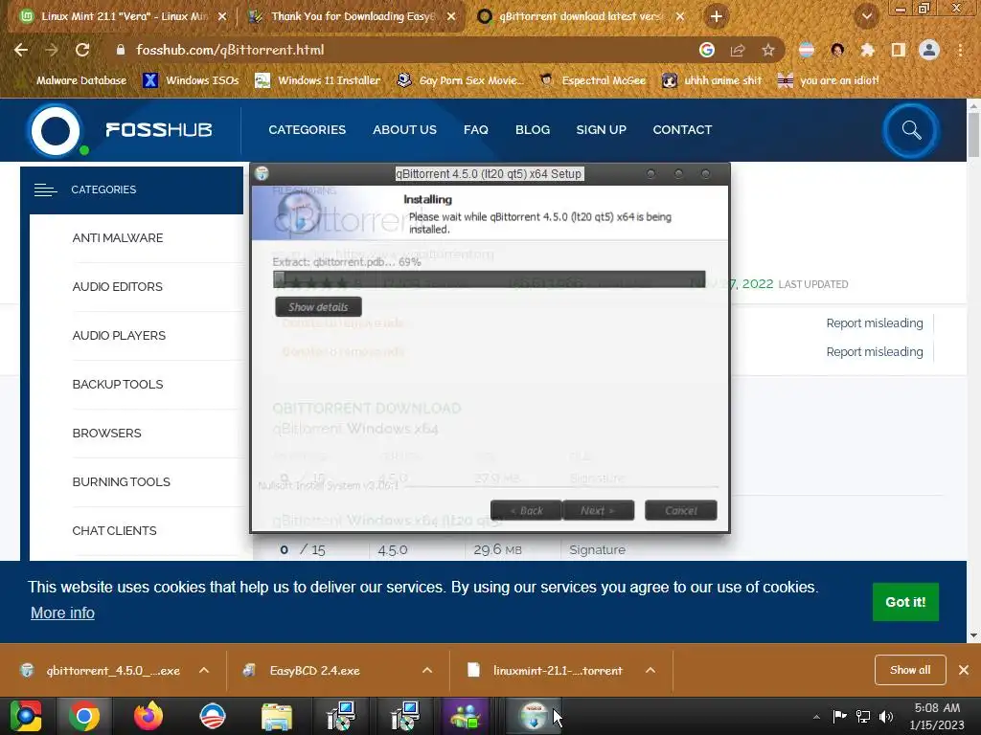Viewport: 981px width, 735px height.
Task: Click the installer progress bar
Action: [490, 279]
